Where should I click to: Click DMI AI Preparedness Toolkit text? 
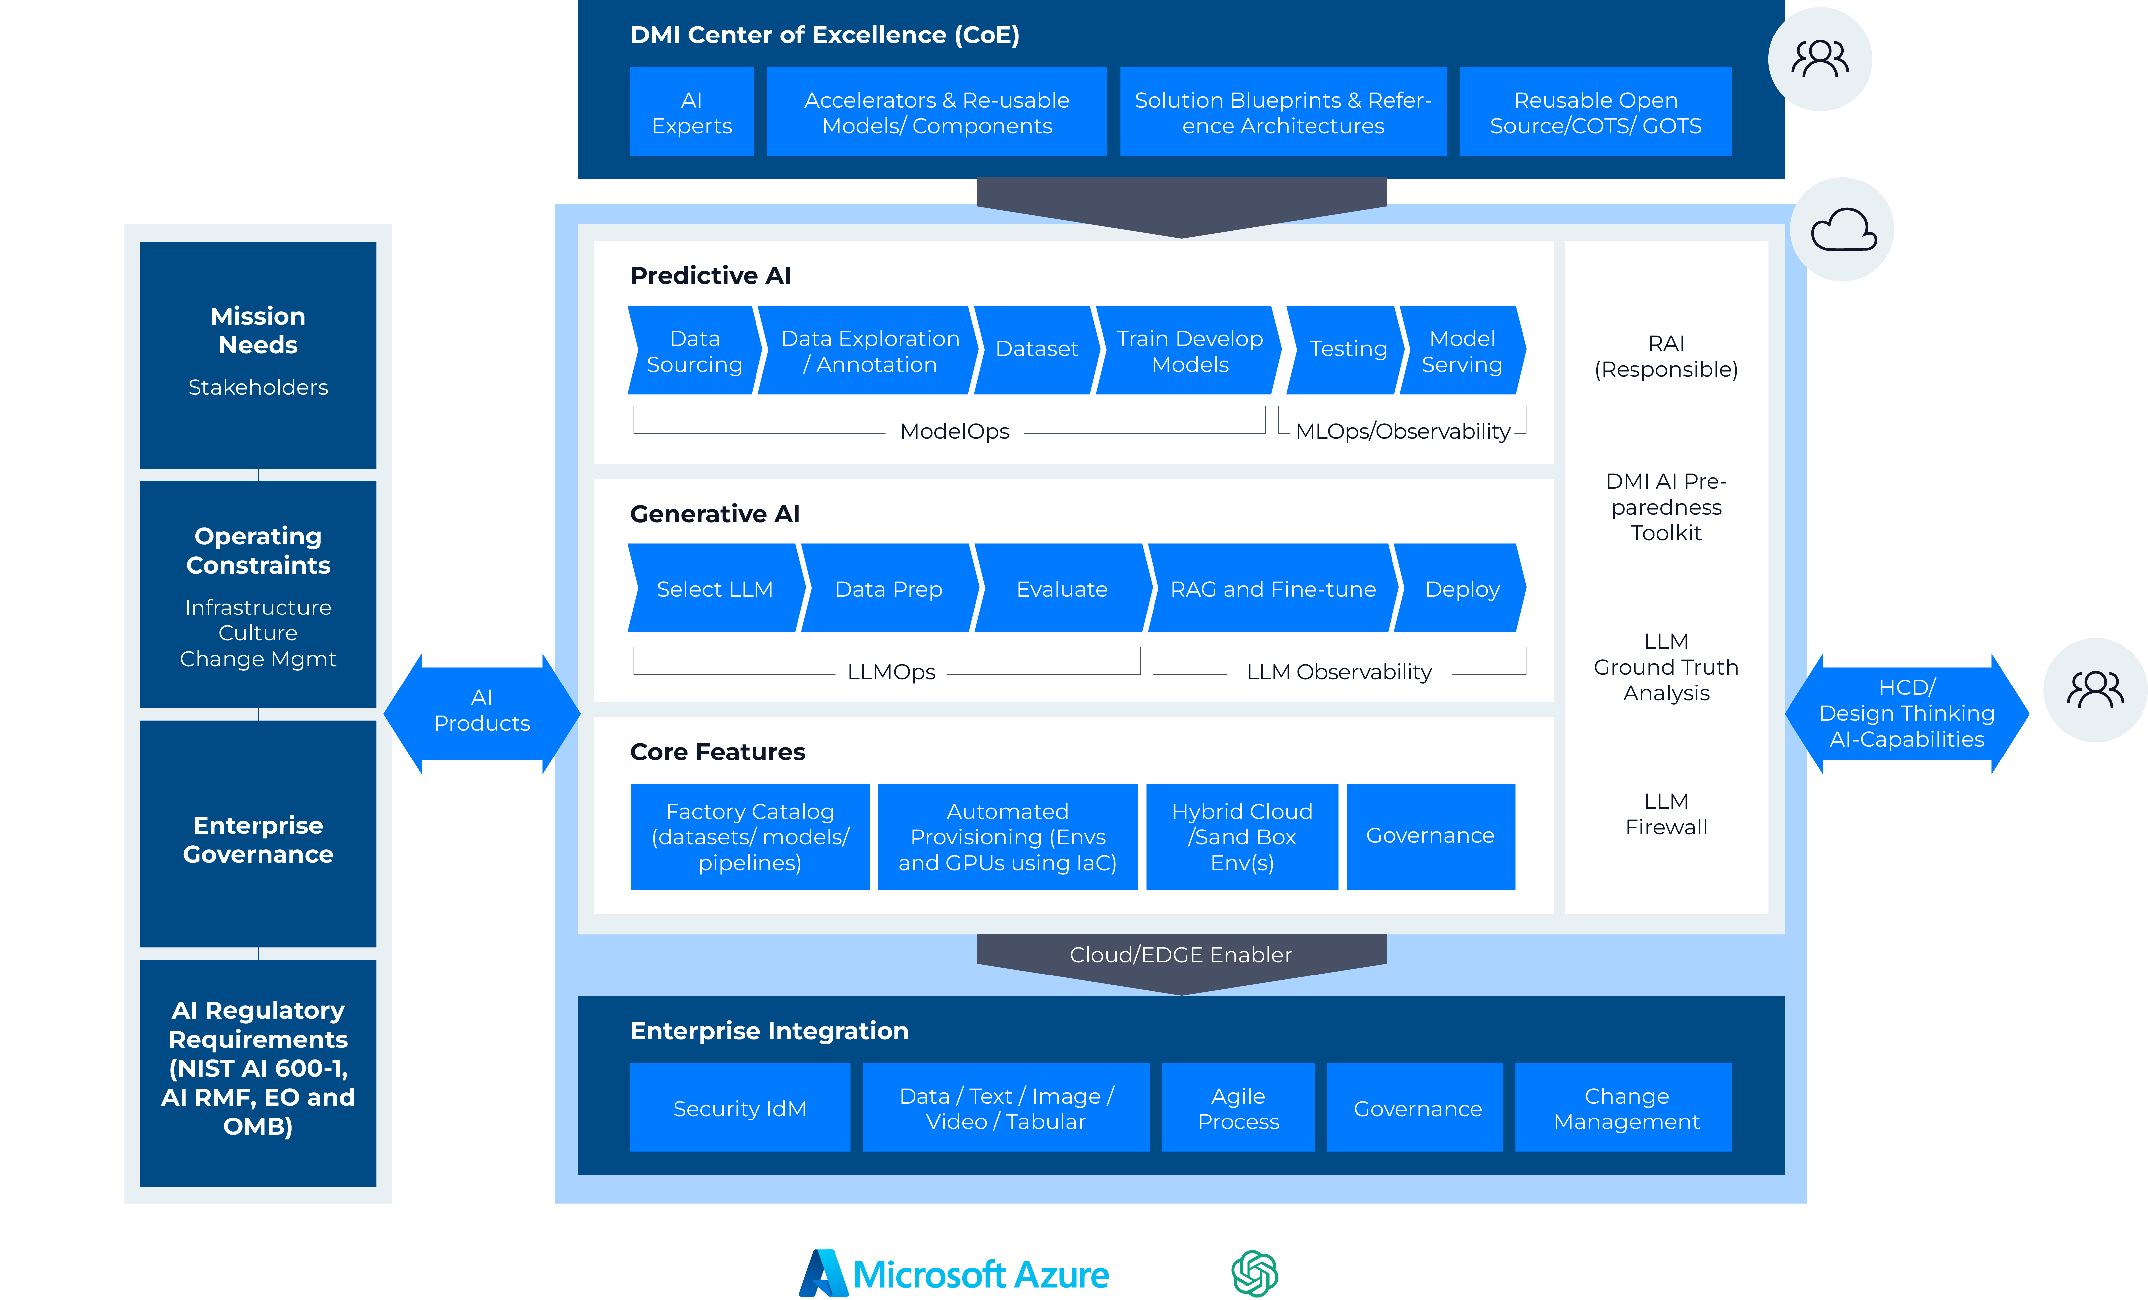(1666, 506)
